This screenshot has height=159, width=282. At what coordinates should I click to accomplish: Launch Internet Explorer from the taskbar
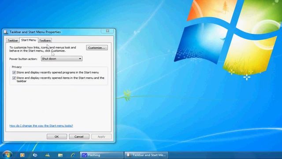point(73,155)
